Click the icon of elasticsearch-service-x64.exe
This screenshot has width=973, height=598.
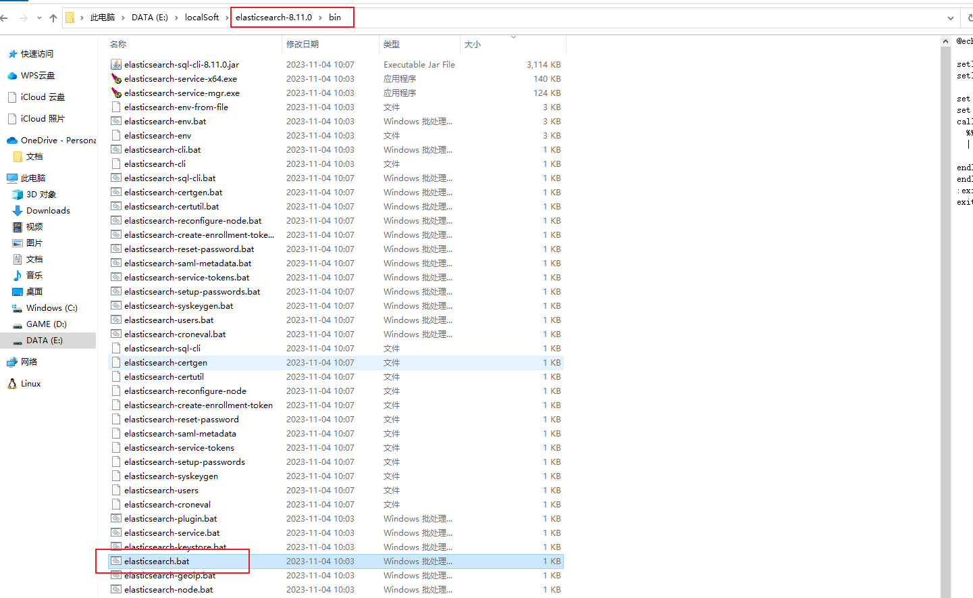(116, 78)
